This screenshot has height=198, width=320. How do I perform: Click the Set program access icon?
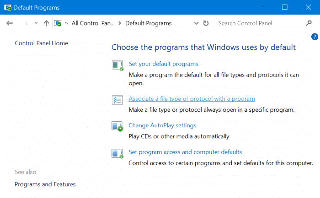tap(117, 153)
